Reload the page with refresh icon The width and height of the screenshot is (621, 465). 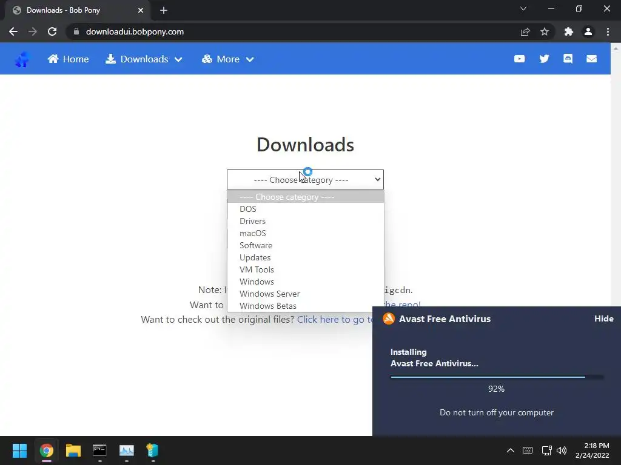click(52, 31)
